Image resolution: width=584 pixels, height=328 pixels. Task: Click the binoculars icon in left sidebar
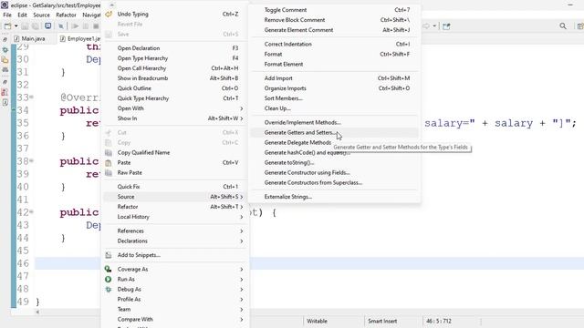[5, 70]
